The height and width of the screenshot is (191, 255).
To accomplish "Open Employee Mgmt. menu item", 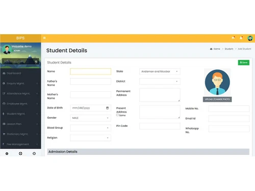I will pyautogui.click(x=20, y=103).
